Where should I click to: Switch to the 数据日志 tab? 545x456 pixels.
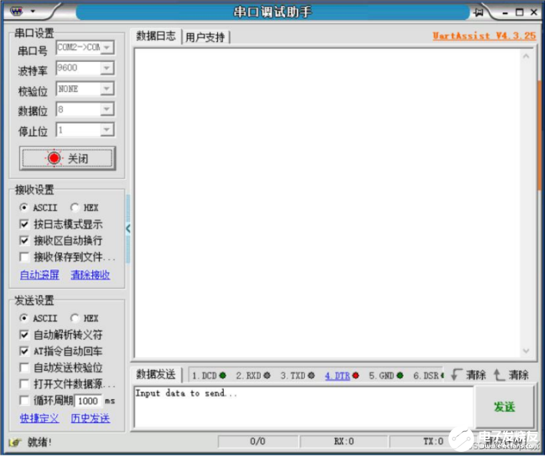(x=156, y=37)
